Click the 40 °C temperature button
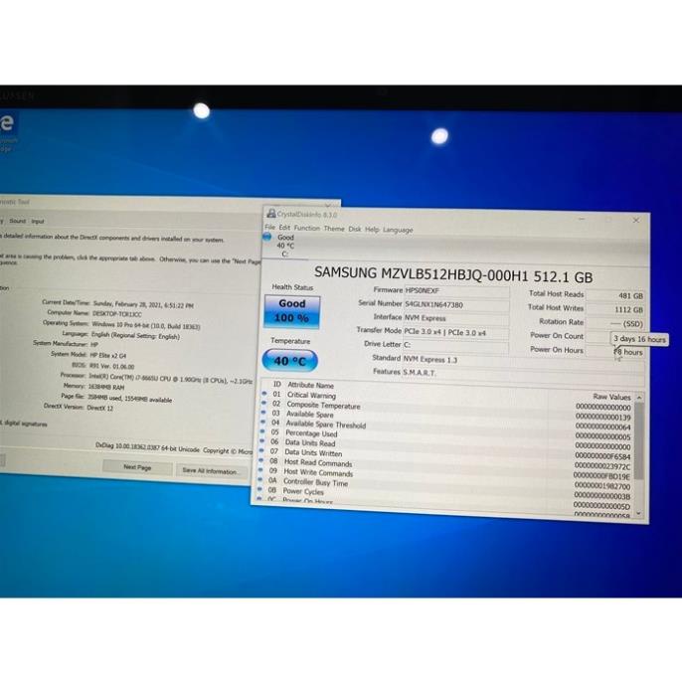 pyautogui.click(x=289, y=361)
